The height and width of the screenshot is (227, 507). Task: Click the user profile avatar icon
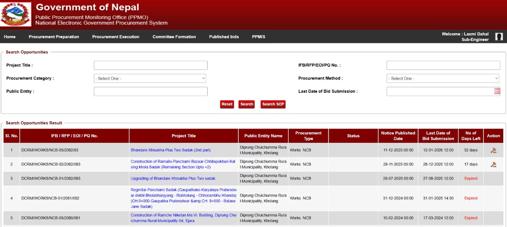point(499,37)
